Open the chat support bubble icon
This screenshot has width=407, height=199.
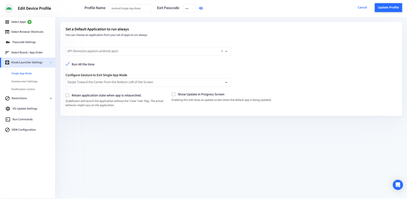click(x=397, y=185)
